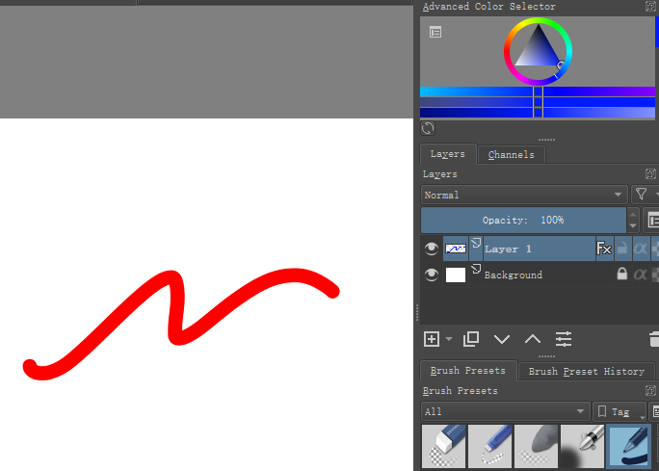Toggle inherit alpha on Background layer
The image size is (659, 471).
(640, 275)
